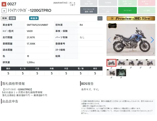Click link icon under second thumbnail
157x121 pixels.
[x=121, y=68]
